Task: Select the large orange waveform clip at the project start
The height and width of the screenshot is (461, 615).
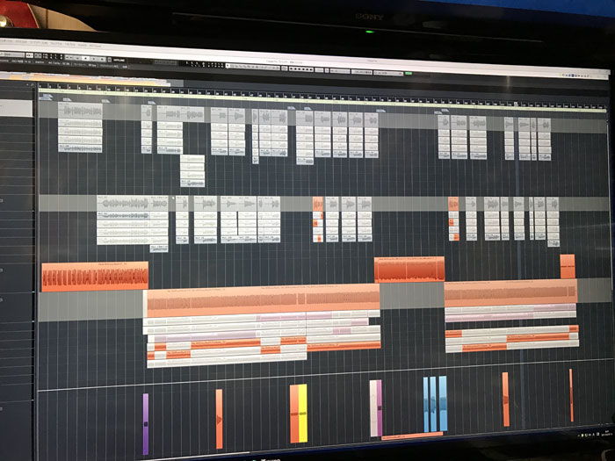Action: [95, 277]
